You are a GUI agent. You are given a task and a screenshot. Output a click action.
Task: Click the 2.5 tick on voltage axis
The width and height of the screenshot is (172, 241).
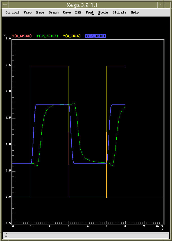(x=8, y=65)
